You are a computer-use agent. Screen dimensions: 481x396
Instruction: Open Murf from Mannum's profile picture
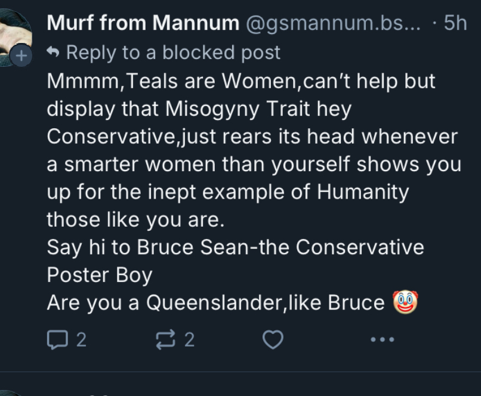pyautogui.click(x=13, y=33)
